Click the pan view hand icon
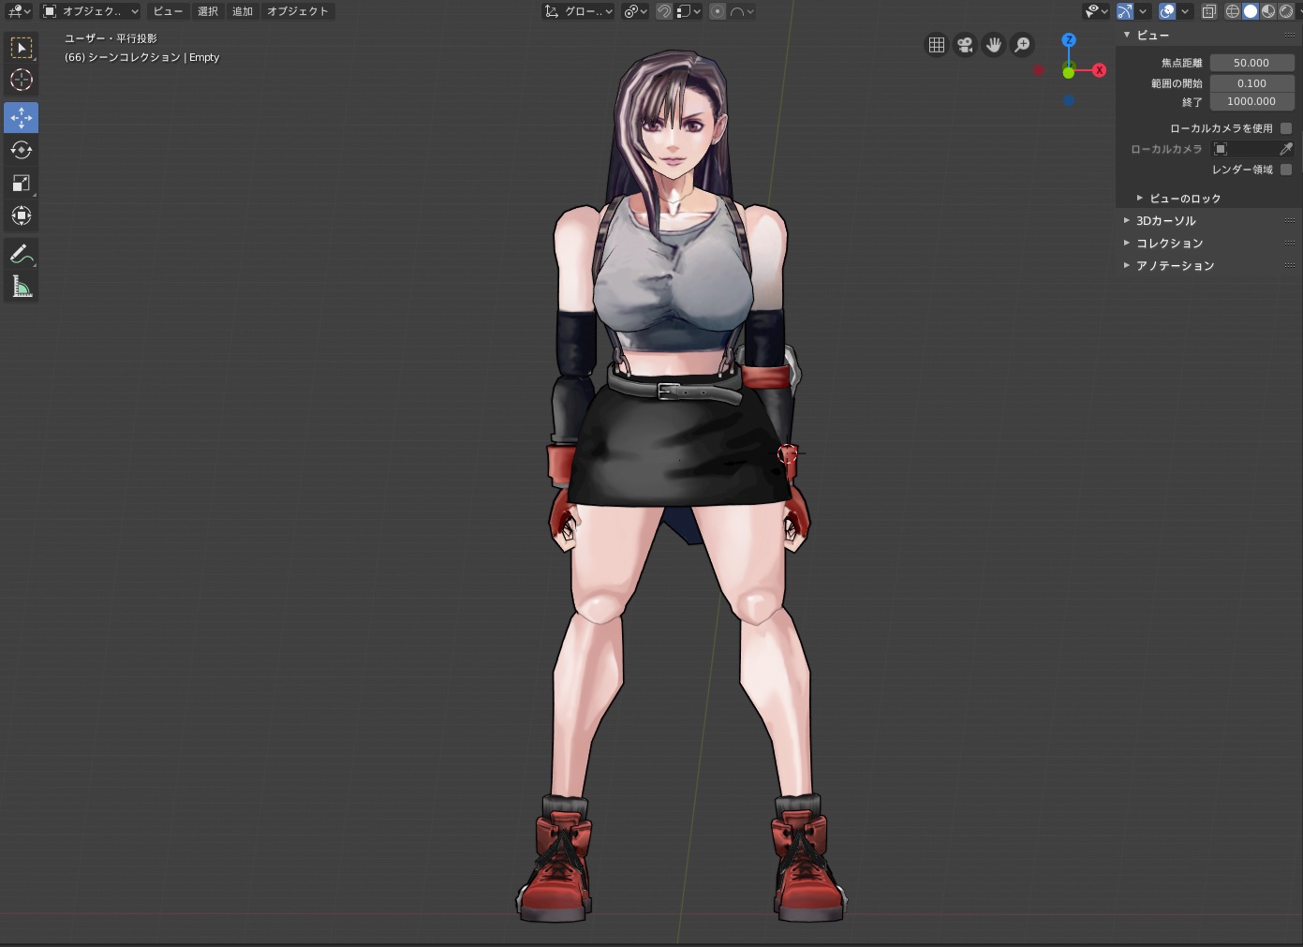 [x=994, y=45]
